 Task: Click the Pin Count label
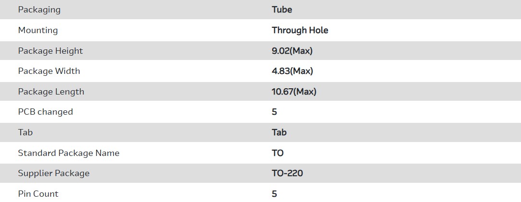pos(38,194)
